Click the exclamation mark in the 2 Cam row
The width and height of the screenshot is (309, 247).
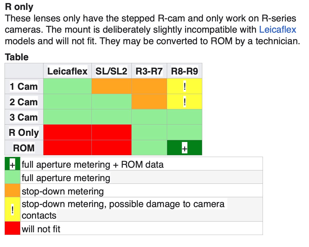click(185, 102)
